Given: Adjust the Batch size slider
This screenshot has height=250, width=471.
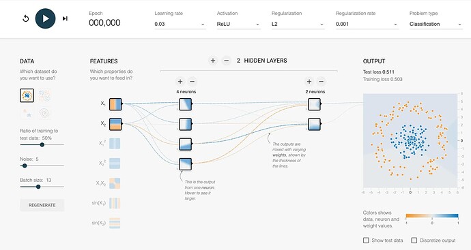Looking at the screenshot, I should click(x=42, y=187).
